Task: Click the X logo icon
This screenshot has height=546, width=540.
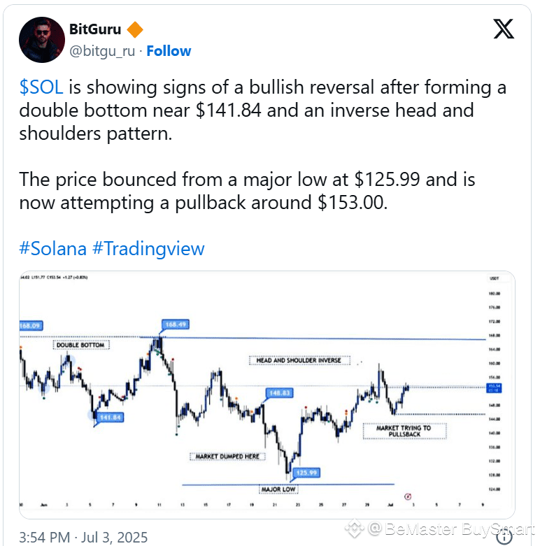Action: [504, 29]
